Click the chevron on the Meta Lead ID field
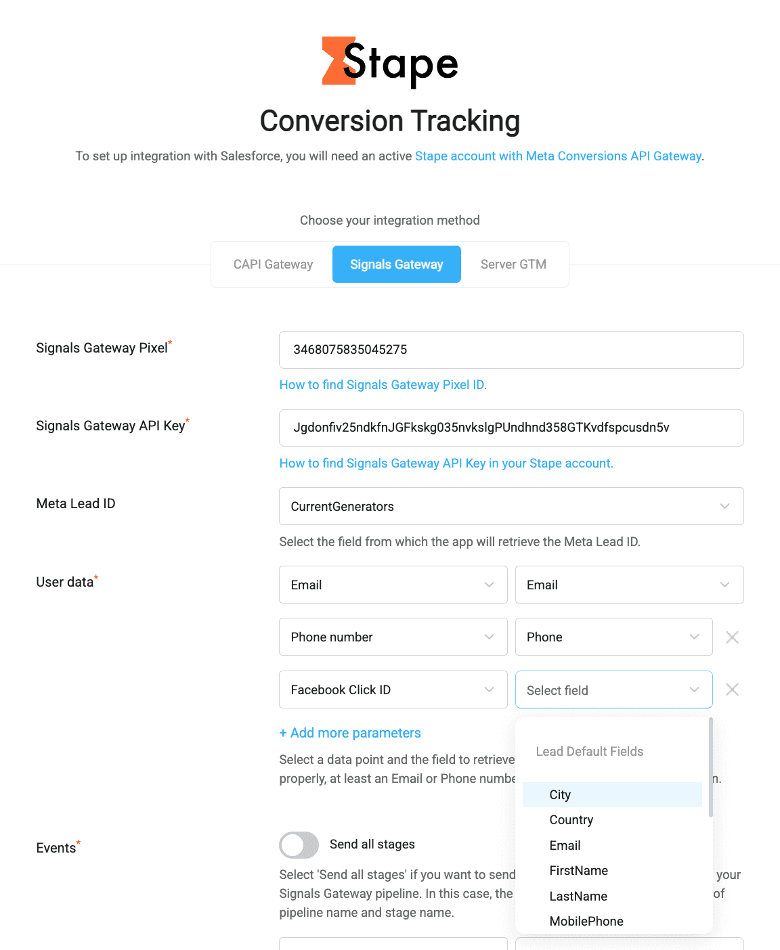The width and height of the screenshot is (780, 950). (724, 506)
